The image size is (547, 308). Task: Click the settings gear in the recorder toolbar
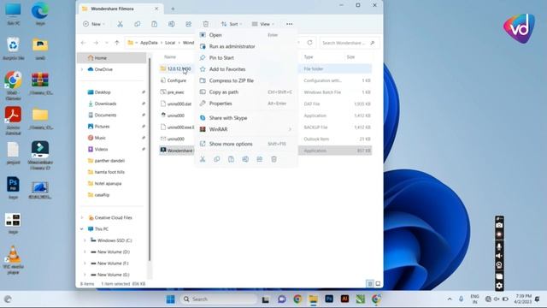499,286
